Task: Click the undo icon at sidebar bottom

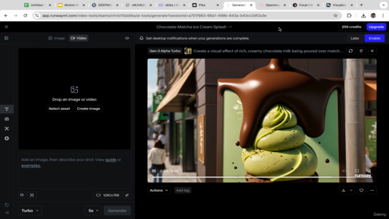Action: pos(7,205)
